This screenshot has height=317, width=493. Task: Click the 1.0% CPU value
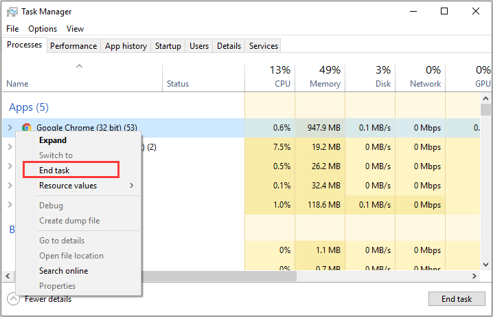(x=280, y=205)
